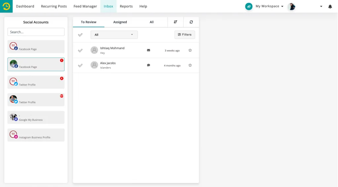Viewport: 338px width, 187px height.
Task: Open the All filter dropdown
Action: [114, 35]
